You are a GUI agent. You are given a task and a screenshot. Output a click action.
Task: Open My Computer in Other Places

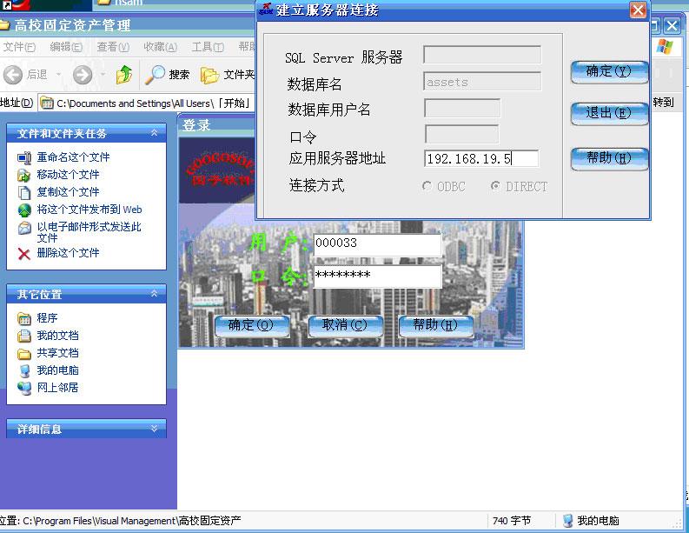[x=24, y=370]
